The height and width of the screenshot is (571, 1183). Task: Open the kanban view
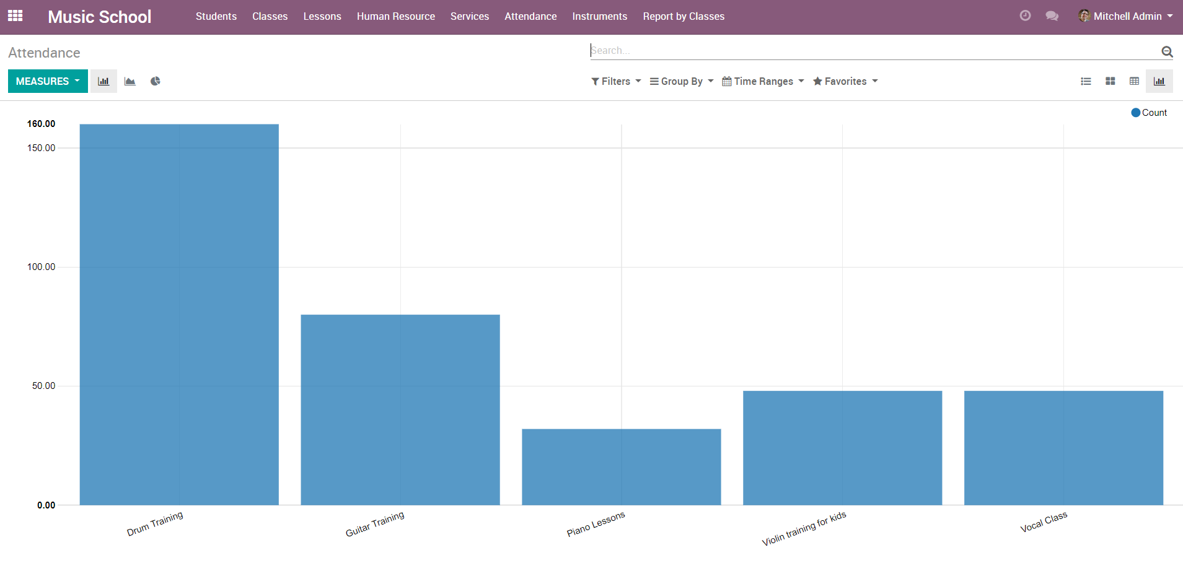click(x=1110, y=81)
